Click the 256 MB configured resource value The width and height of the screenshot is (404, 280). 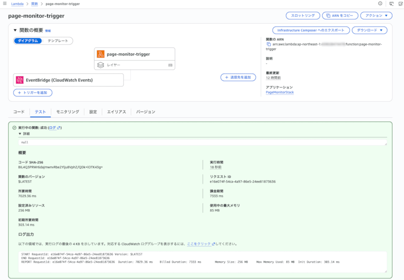(x=24, y=210)
